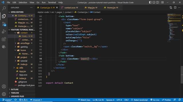Click the Explorer more actions ellipsis
Image resolution: width=183 pixels, height=102 pixels.
click(x=31, y=8)
